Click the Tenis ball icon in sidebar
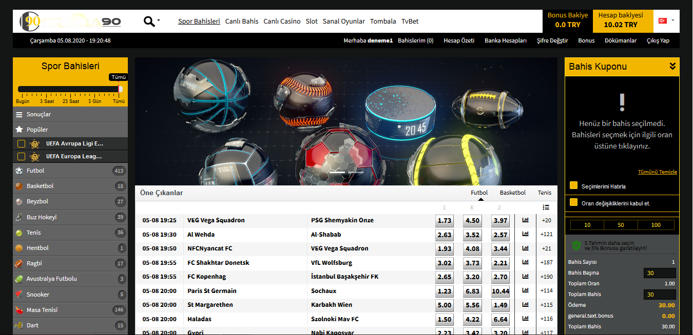693x335 pixels. (x=19, y=233)
